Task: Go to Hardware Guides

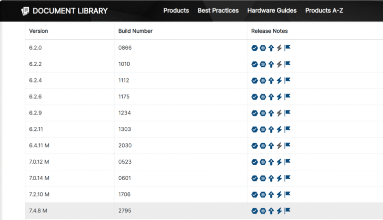Action: click(272, 10)
